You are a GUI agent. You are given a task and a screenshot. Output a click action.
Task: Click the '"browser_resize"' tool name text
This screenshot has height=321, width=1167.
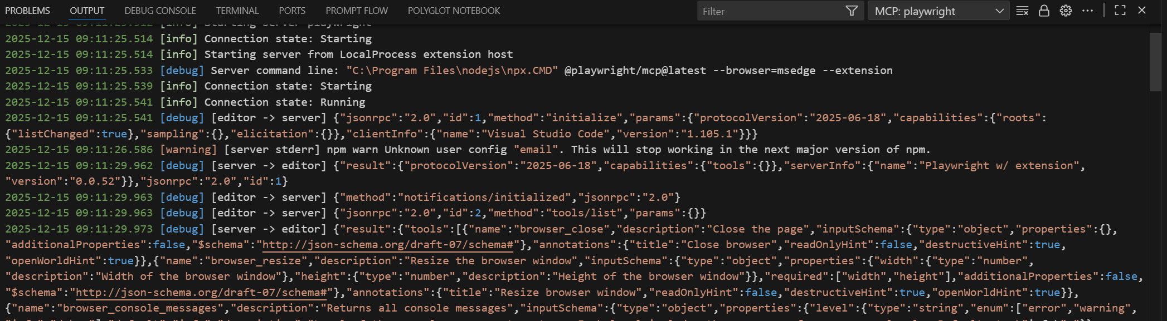point(256,261)
